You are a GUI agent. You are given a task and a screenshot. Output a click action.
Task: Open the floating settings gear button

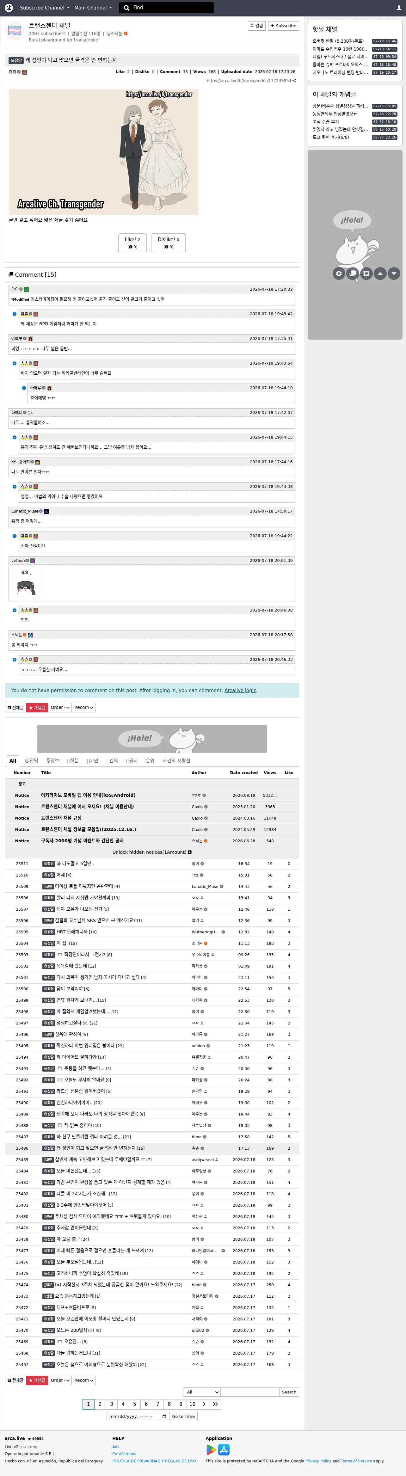tap(339, 273)
